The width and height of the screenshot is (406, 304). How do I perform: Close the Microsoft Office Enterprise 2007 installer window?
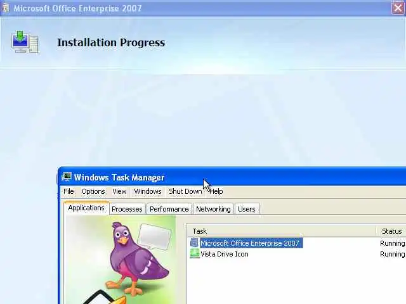click(398, 8)
